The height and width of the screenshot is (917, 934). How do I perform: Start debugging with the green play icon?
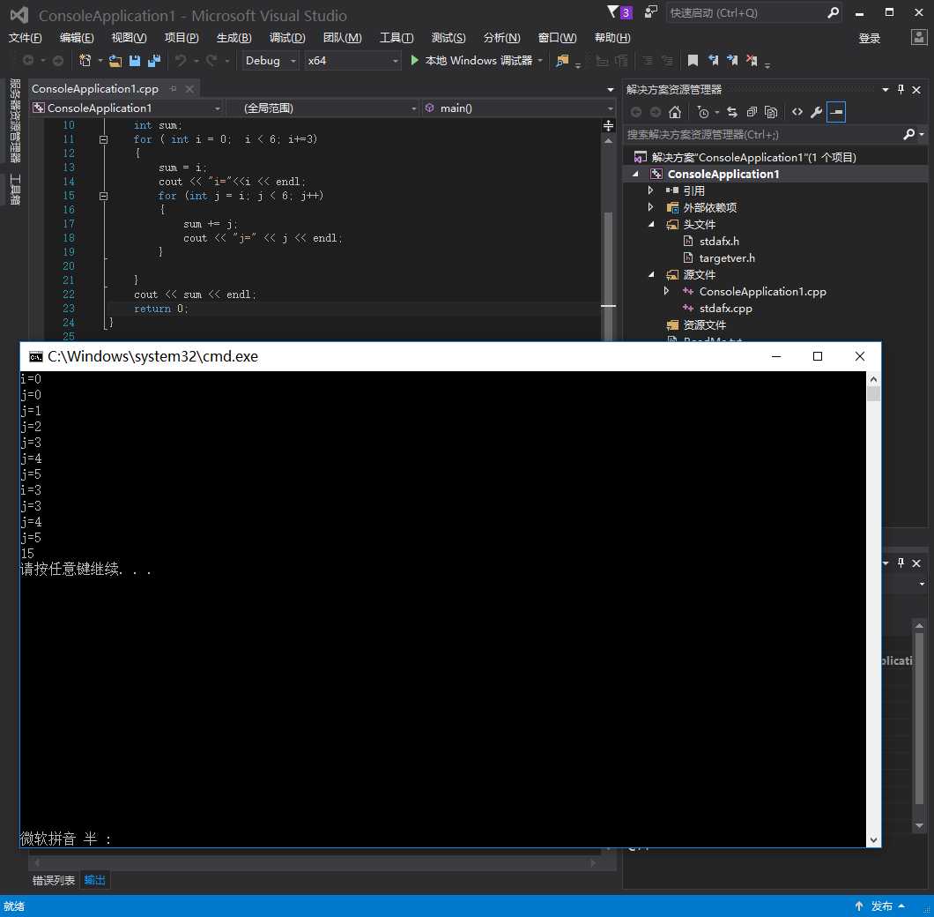click(415, 60)
